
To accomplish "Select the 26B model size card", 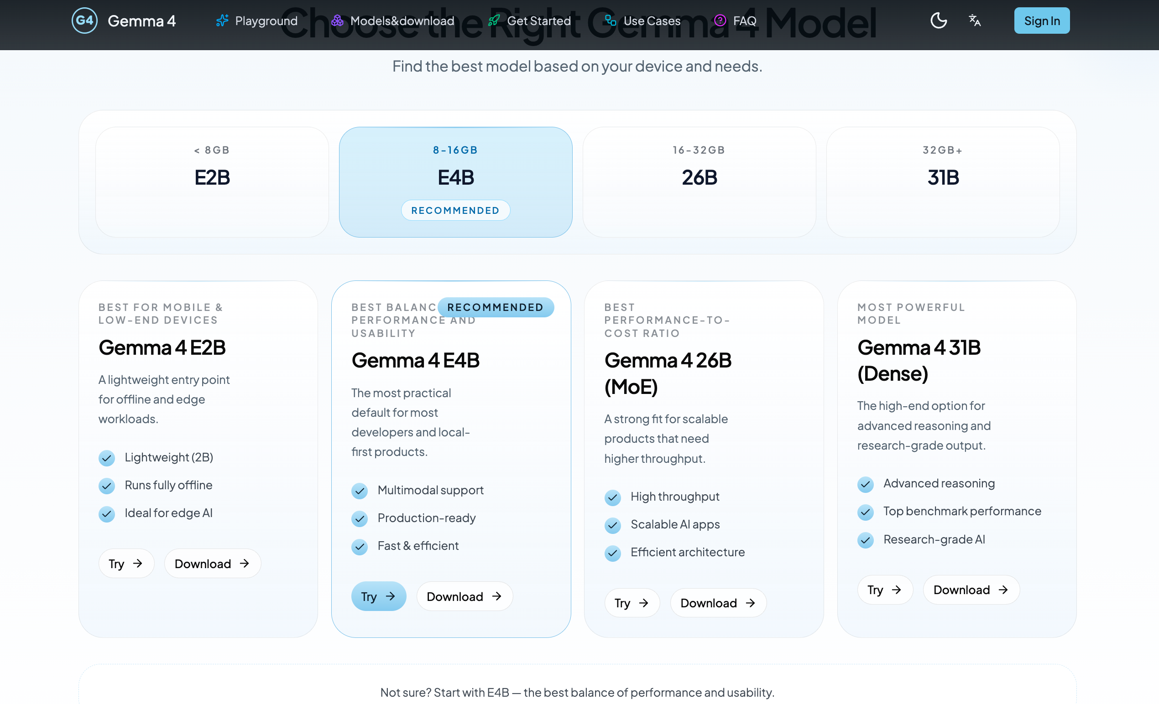I will click(699, 182).
